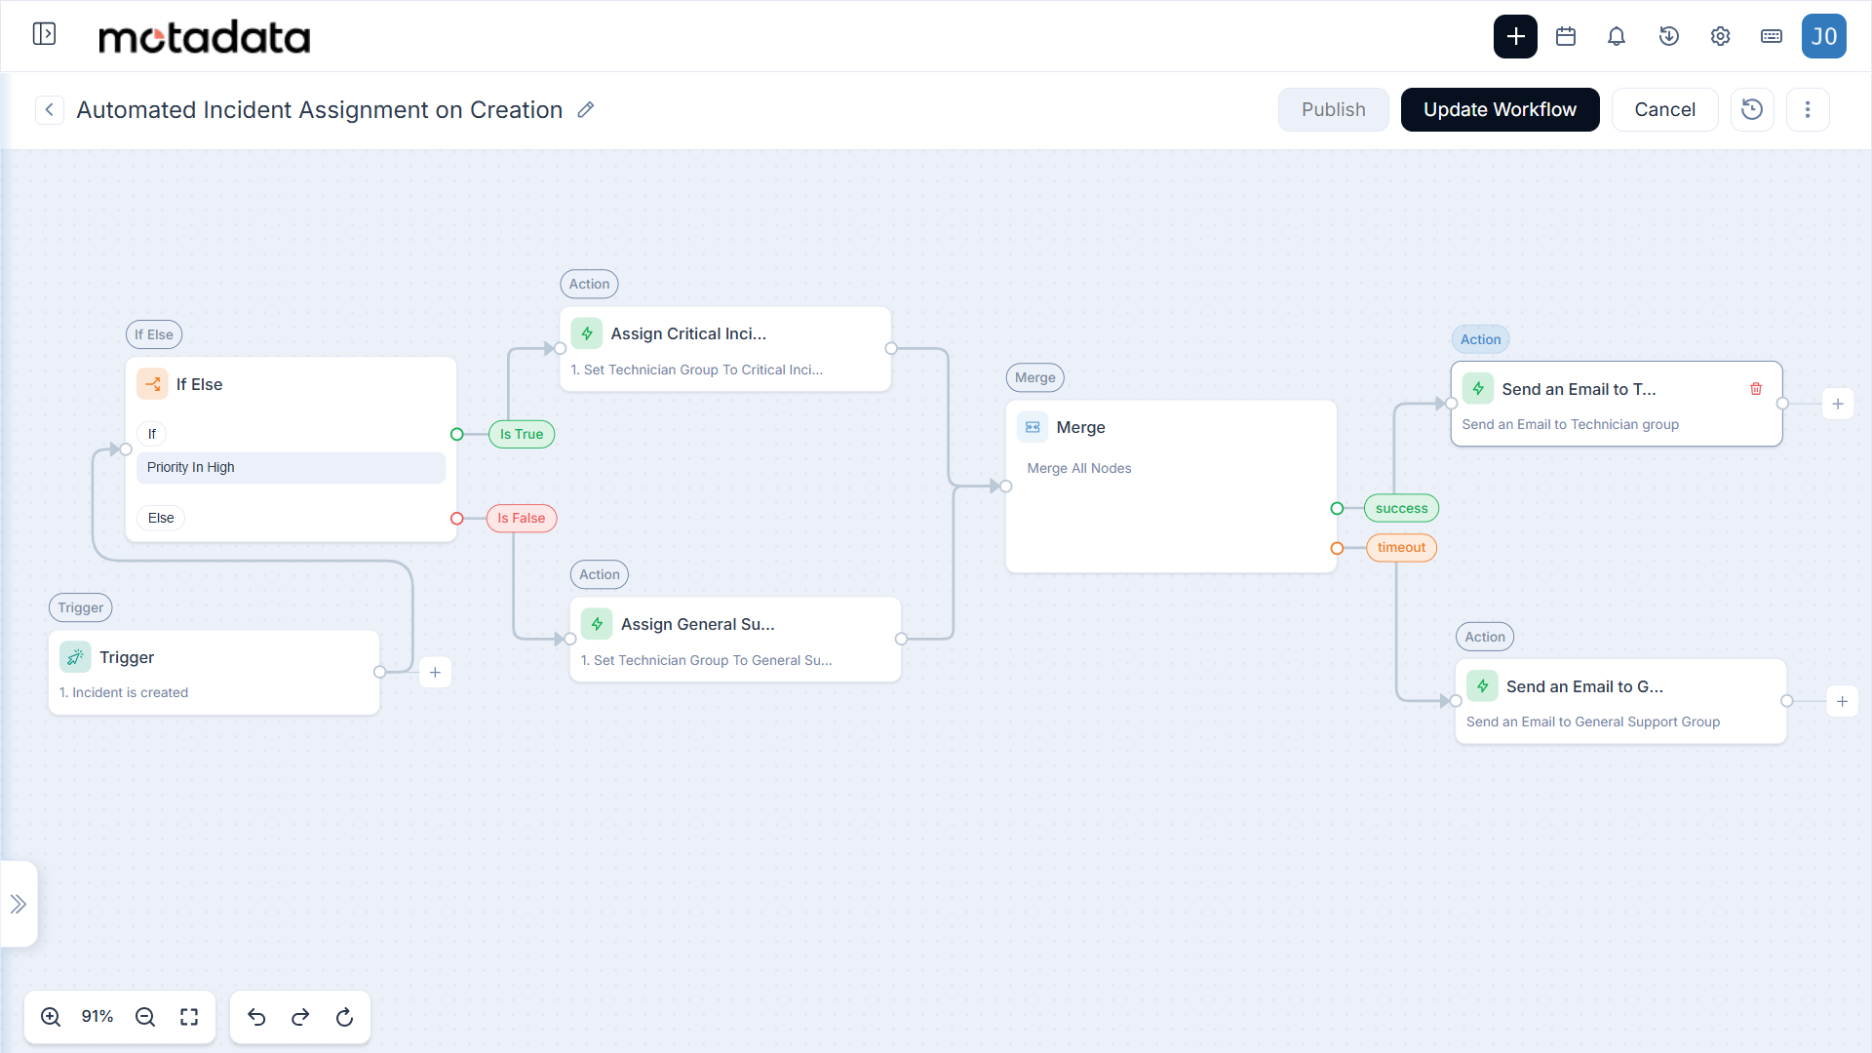The image size is (1872, 1053).
Task: Delete the Send an Email to T... node
Action: [x=1756, y=389]
